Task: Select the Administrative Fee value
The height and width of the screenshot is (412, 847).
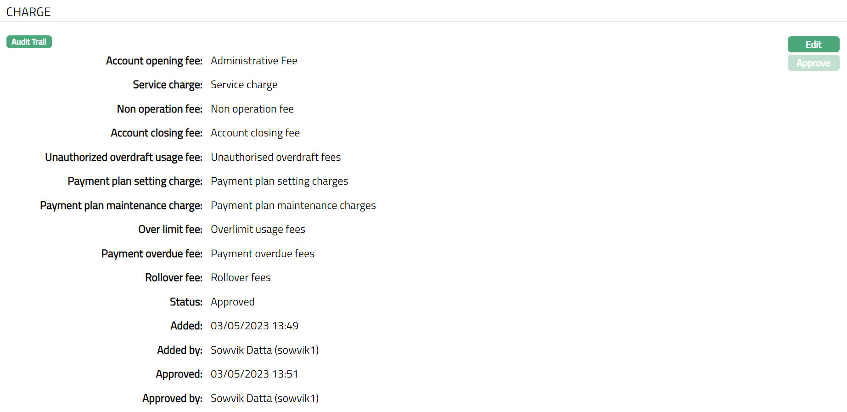Action: (x=254, y=61)
